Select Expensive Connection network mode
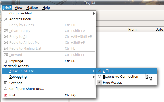This screenshot has height=102, width=164. pos(126,77)
